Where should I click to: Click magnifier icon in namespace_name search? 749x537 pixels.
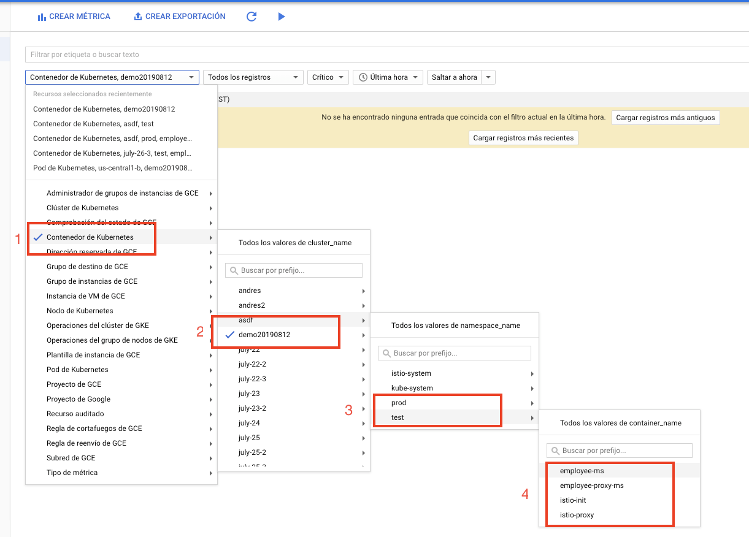[x=386, y=353]
